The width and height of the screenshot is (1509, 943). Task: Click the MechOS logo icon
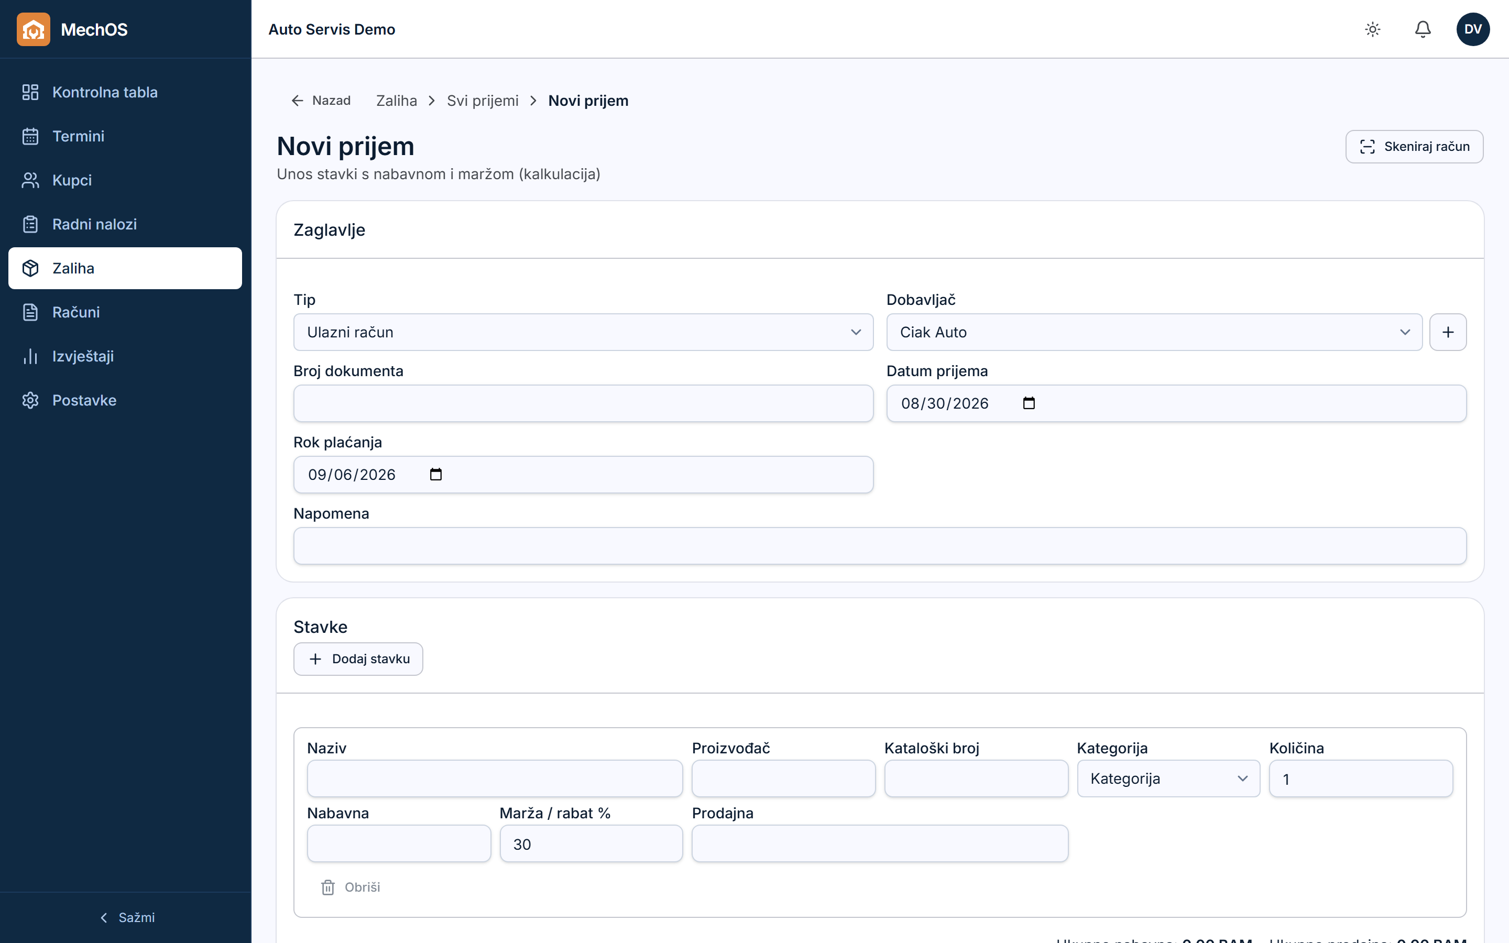coord(33,29)
